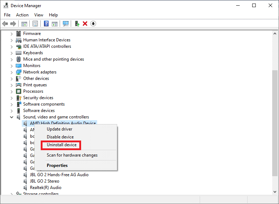279x204 pixels.
Task: Open the View menu in the menu bar
Action: [x=39, y=15]
